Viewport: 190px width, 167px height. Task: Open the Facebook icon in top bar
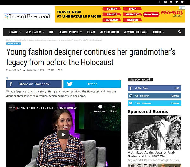(160, 2)
